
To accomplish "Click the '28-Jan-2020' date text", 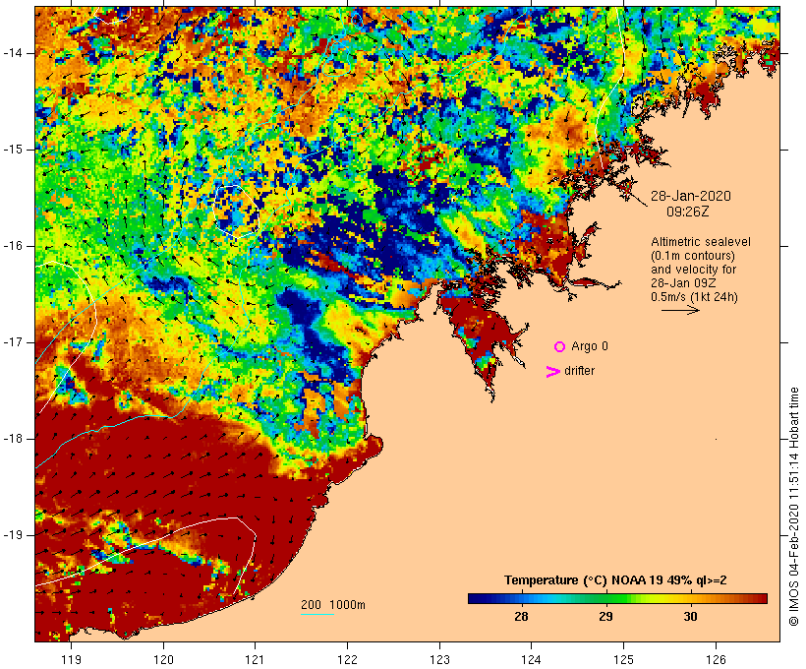I will pyautogui.click(x=690, y=196).
